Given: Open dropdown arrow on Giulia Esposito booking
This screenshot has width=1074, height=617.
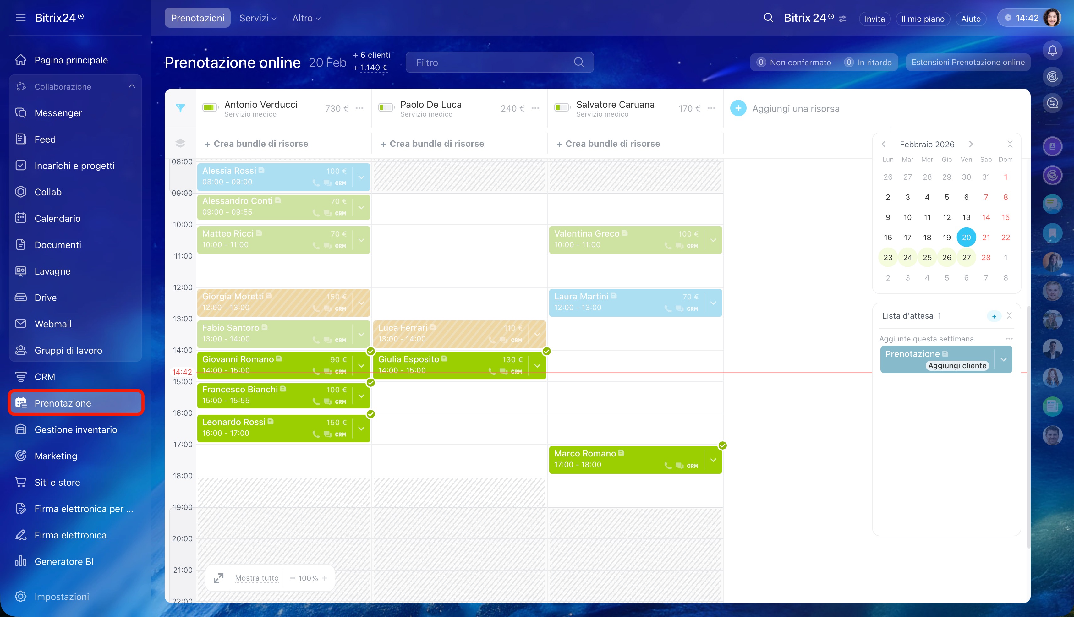Looking at the screenshot, I should pos(537,365).
